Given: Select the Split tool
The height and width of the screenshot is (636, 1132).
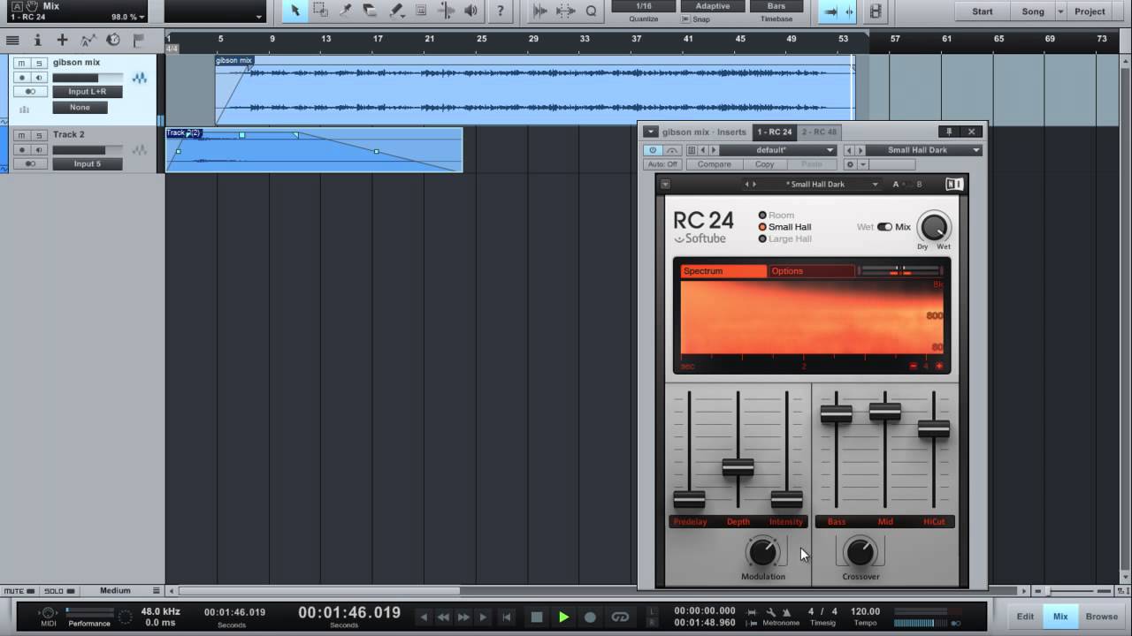Looking at the screenshot, I should (346, 11).
